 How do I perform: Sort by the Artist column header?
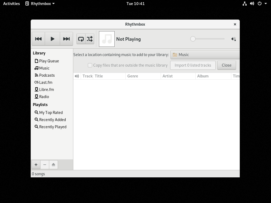(x=178, y=76)
